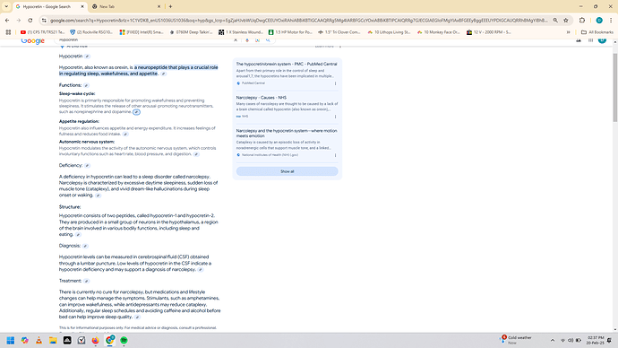Viewport: 618px width, 348px height.
Task: Open Firefox from the taskbar
Action: (x=95, y=340)
